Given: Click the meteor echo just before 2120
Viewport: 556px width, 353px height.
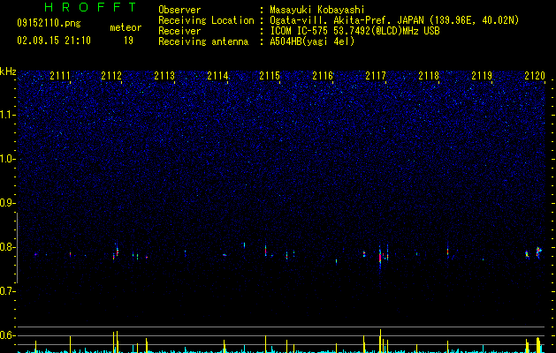Looking at the screenshot, I should coord(538,252).
